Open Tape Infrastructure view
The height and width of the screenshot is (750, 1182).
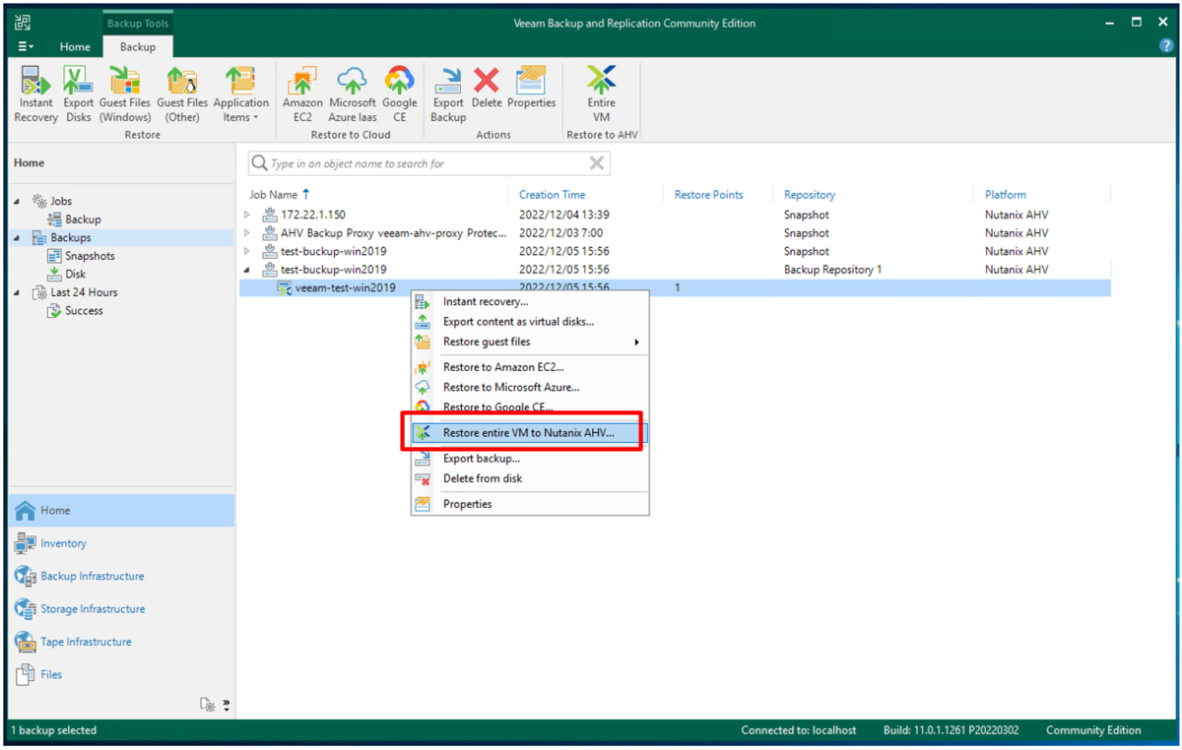(x=122, y=642)
